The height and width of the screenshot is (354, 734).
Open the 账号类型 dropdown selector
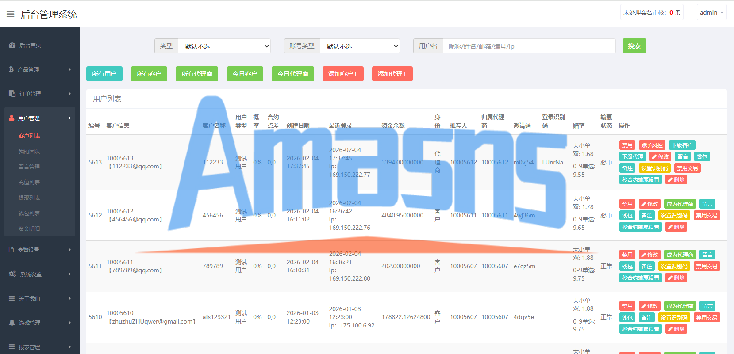click(360, 46)
